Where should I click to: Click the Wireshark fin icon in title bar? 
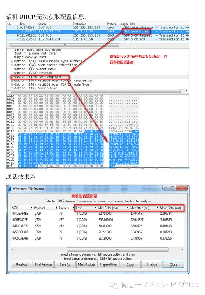pyautogui.click(x=10, y=189)
